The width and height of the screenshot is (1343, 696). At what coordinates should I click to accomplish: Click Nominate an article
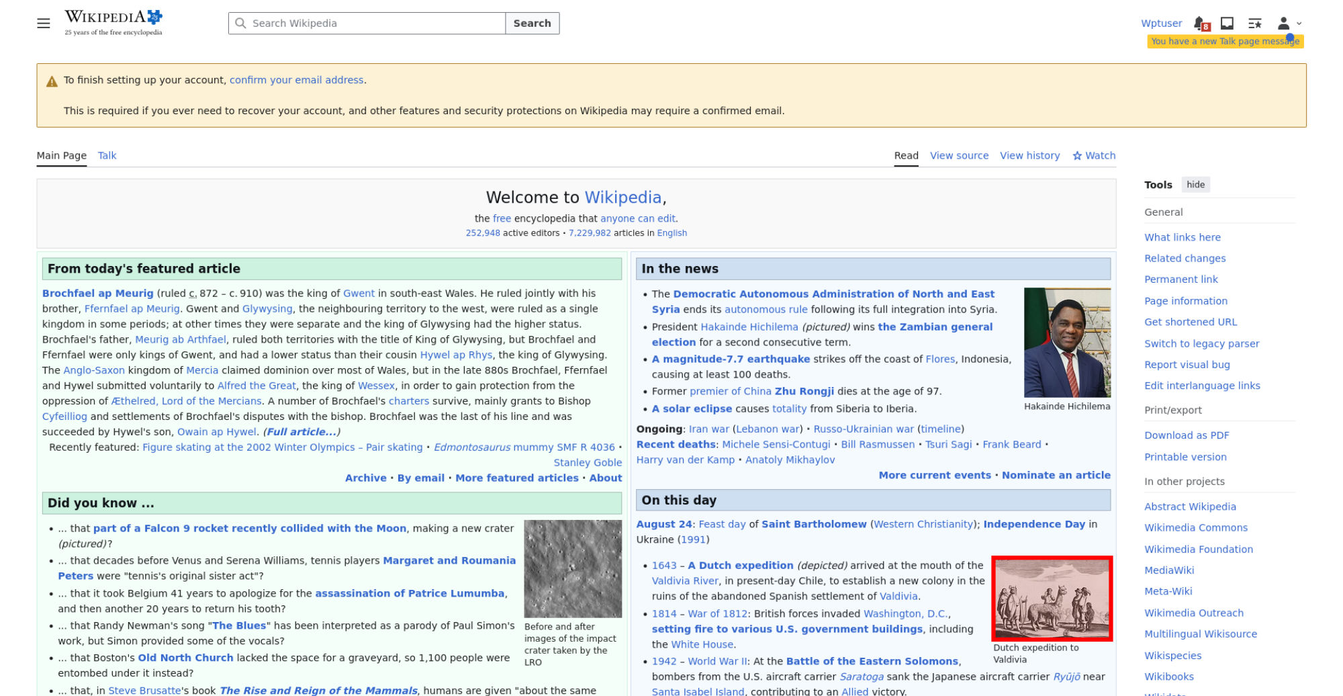click(1056, 476)
